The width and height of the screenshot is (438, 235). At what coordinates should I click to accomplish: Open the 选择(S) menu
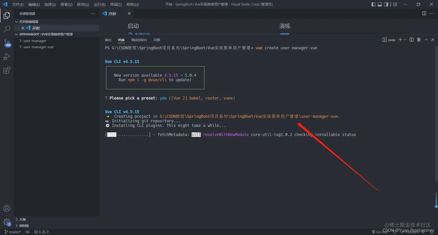pyautogui.click(x=50, y=4)
